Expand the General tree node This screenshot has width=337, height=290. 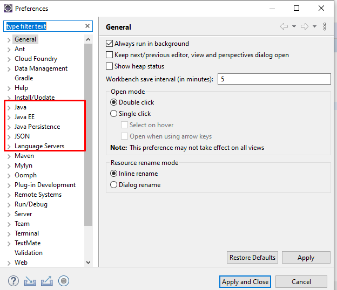[x=9, y=40]
